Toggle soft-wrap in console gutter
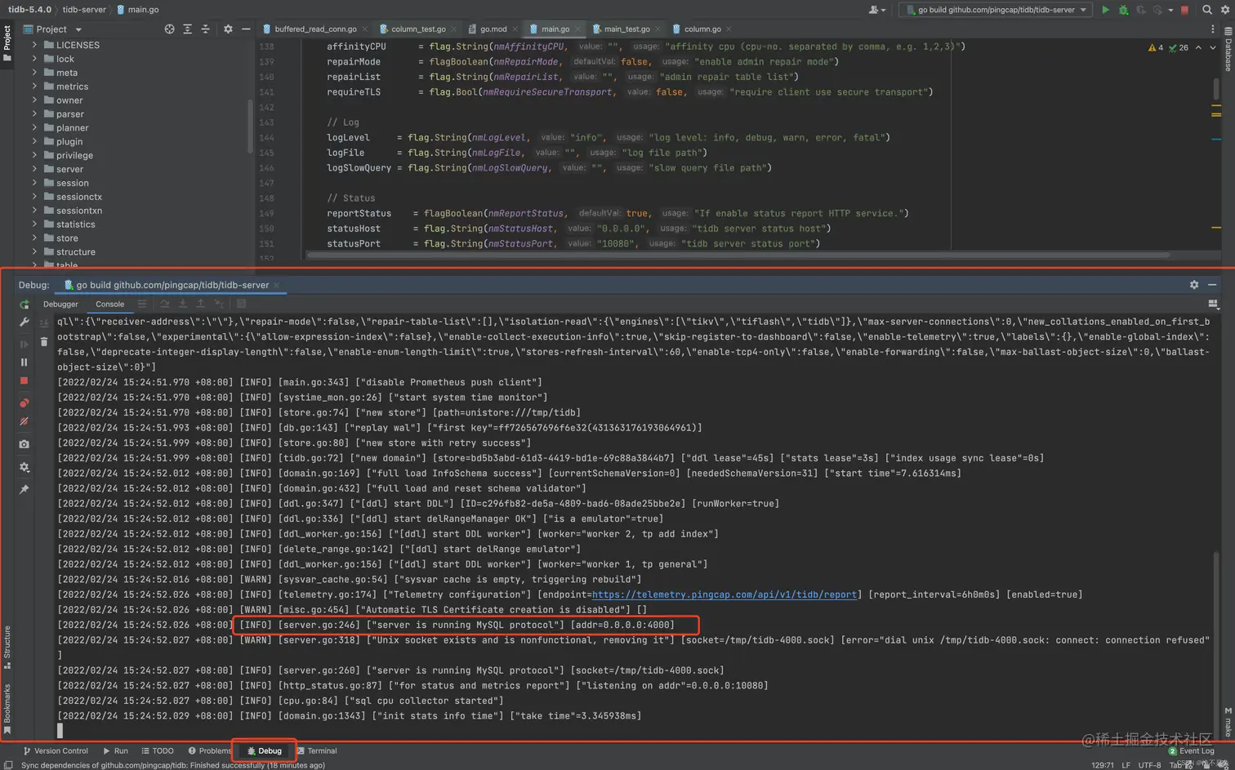Viewport: 1235px width, 770px height. coord(44,323)
